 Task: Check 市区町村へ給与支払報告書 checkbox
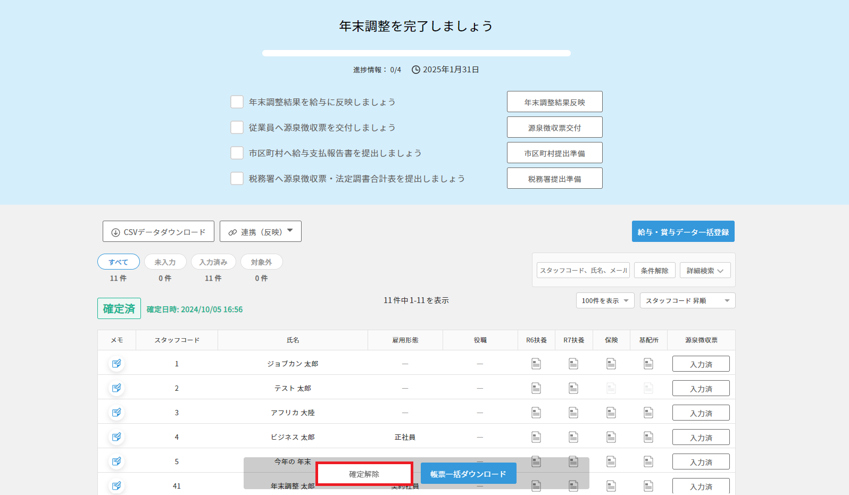pos(237,153)
